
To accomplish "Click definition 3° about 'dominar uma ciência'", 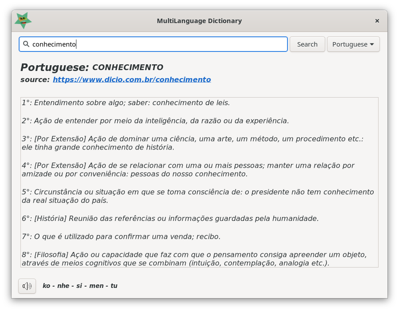I will pos(192,143).
